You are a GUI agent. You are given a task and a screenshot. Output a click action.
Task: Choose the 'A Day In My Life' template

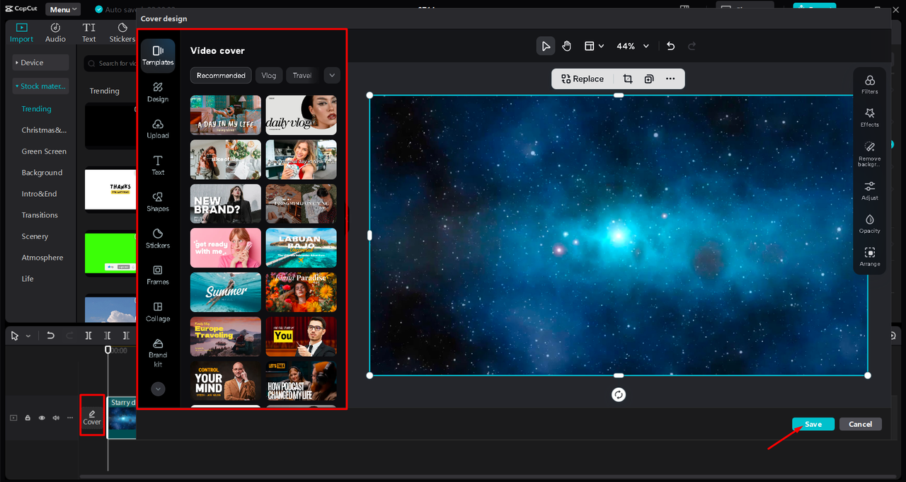click(226, 115)
